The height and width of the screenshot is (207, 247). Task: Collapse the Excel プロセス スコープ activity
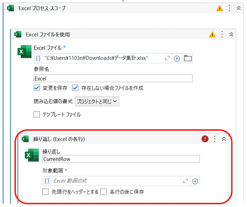click(238, 8)
